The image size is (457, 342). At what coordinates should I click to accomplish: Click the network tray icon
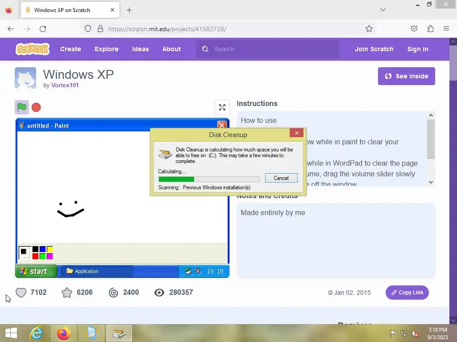(404, 333)
